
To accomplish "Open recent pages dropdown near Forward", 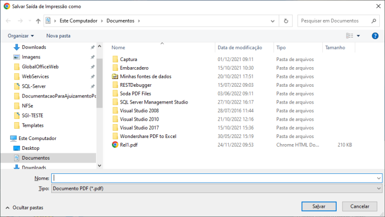I will point(30,21).
